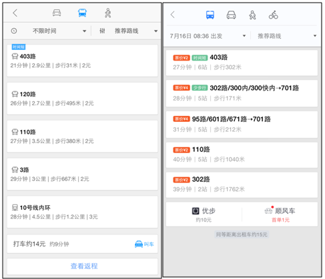Open the 302路 39分钟 route card
Image resolution: width=325 pixels, height=279 pixels.
pos(242,184)
